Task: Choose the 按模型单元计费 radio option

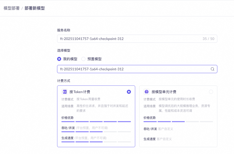Action: pyautogui.click(x=211, y=92)
